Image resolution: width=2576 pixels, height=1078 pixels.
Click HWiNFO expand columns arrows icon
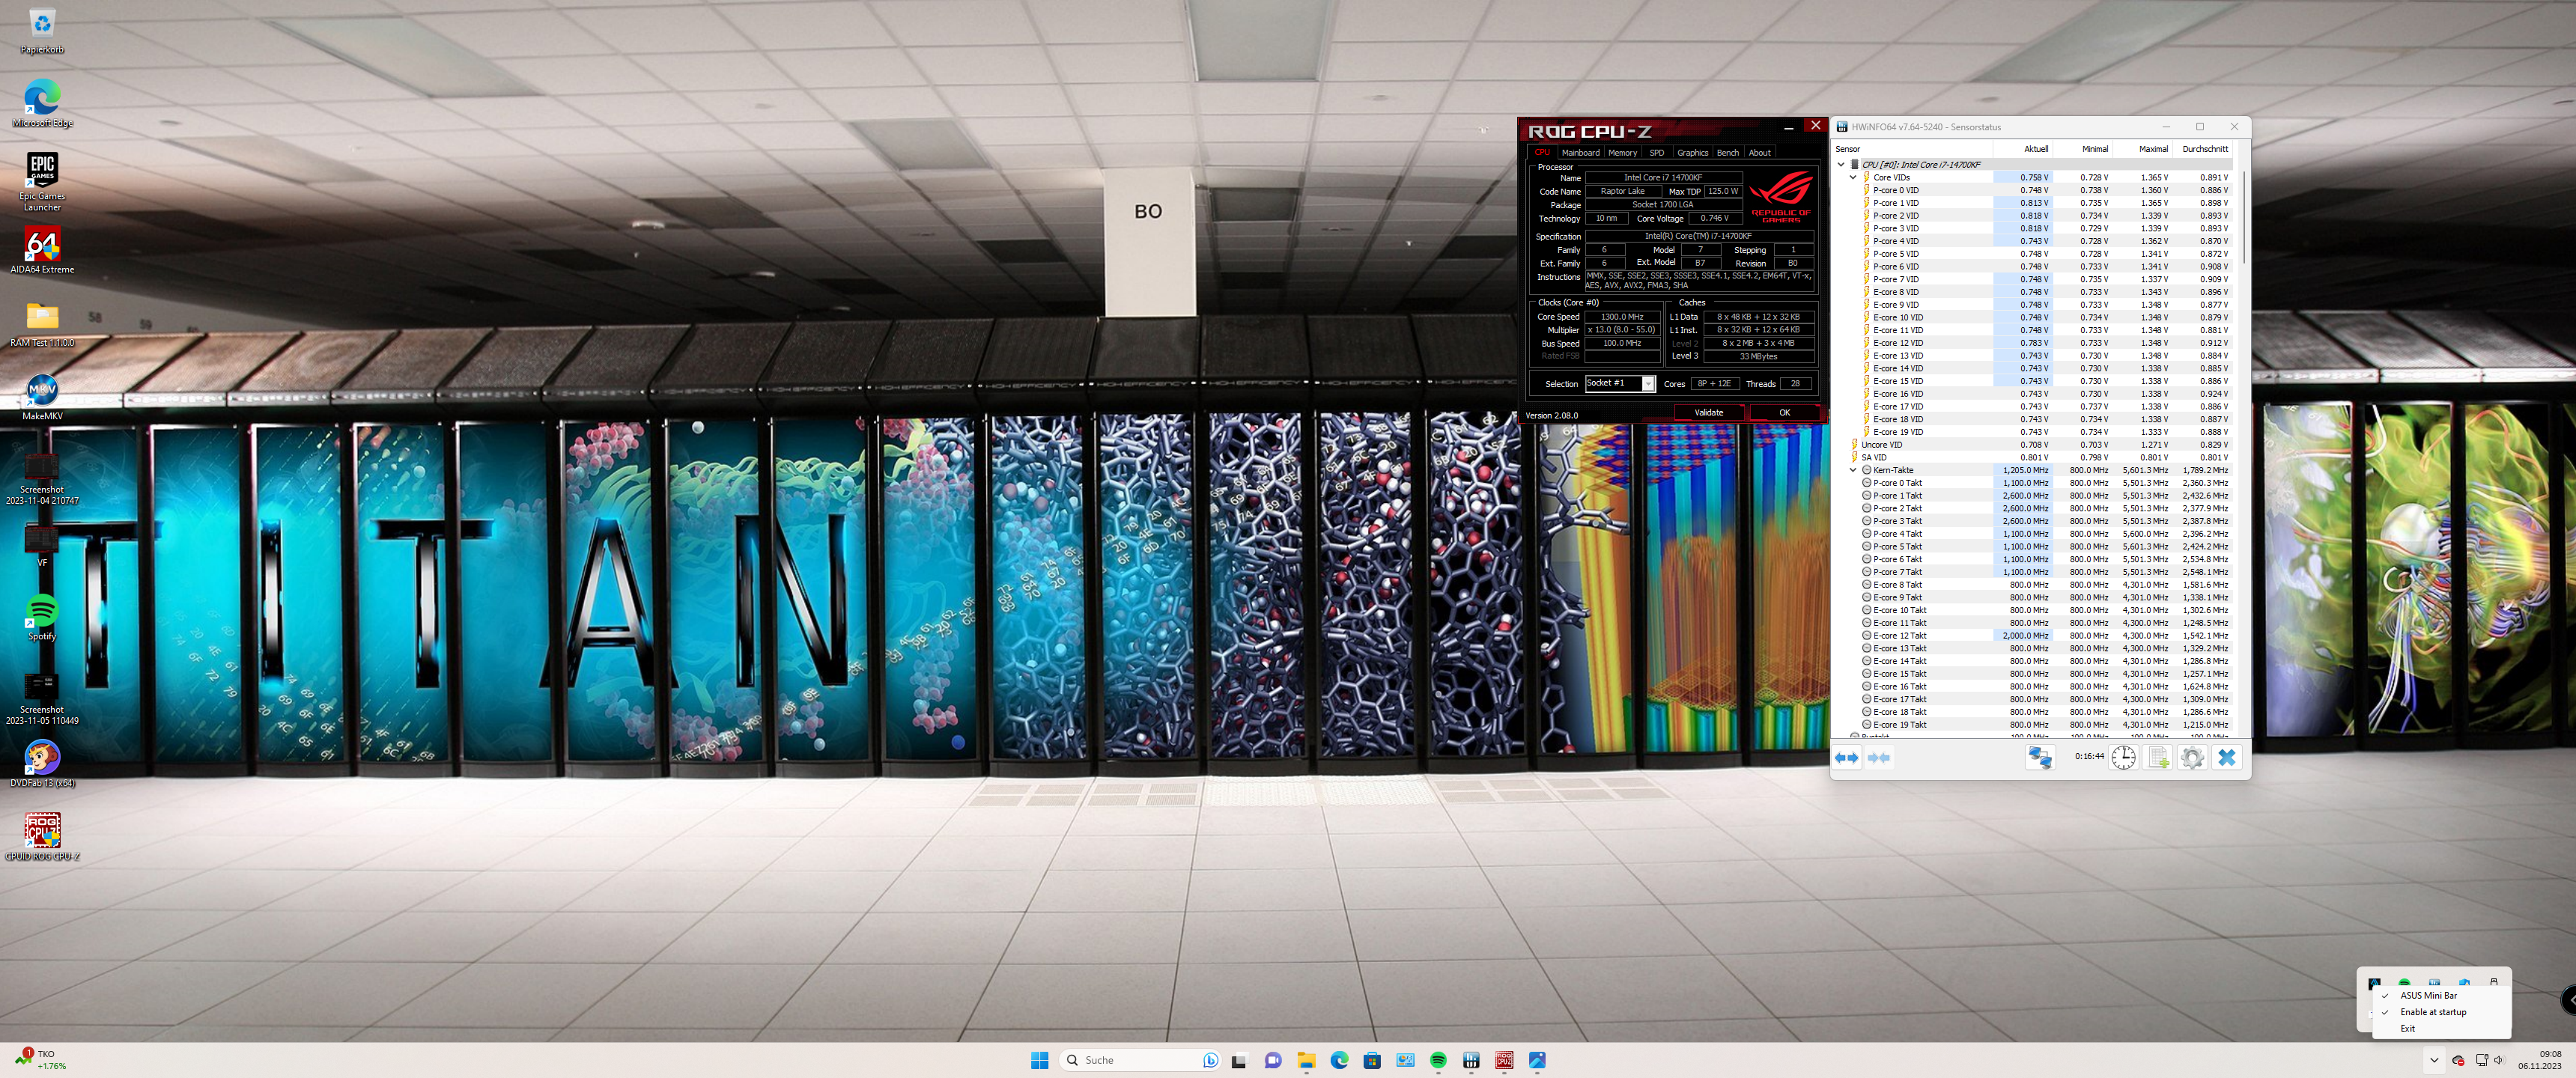(x=1846, y=758)
